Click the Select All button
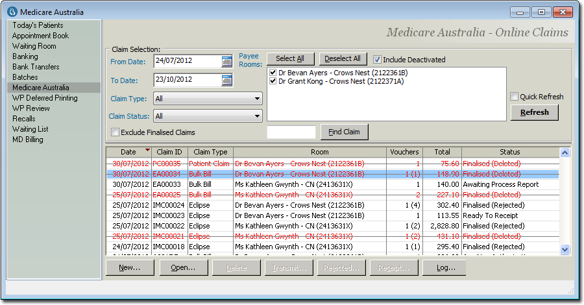584x305 pixels. pos(289,58)
